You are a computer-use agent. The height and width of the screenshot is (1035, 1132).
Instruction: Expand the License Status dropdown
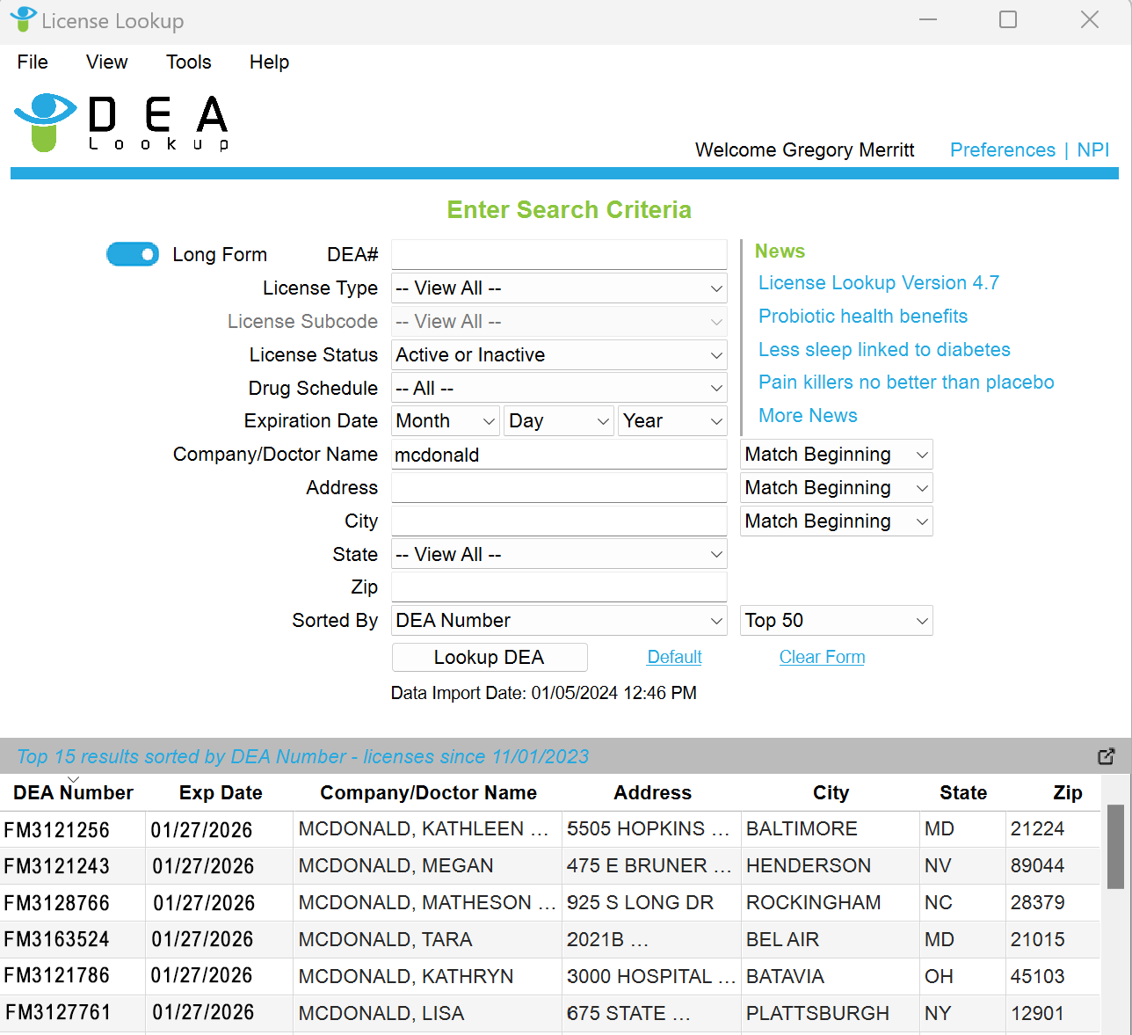[559, 355]
